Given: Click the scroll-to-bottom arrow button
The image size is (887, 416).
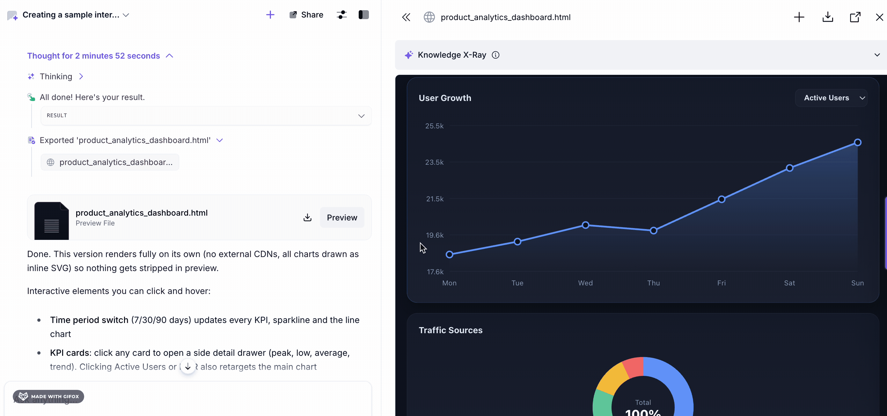Looking at the screenshot, I should click(x=188, y=367).
